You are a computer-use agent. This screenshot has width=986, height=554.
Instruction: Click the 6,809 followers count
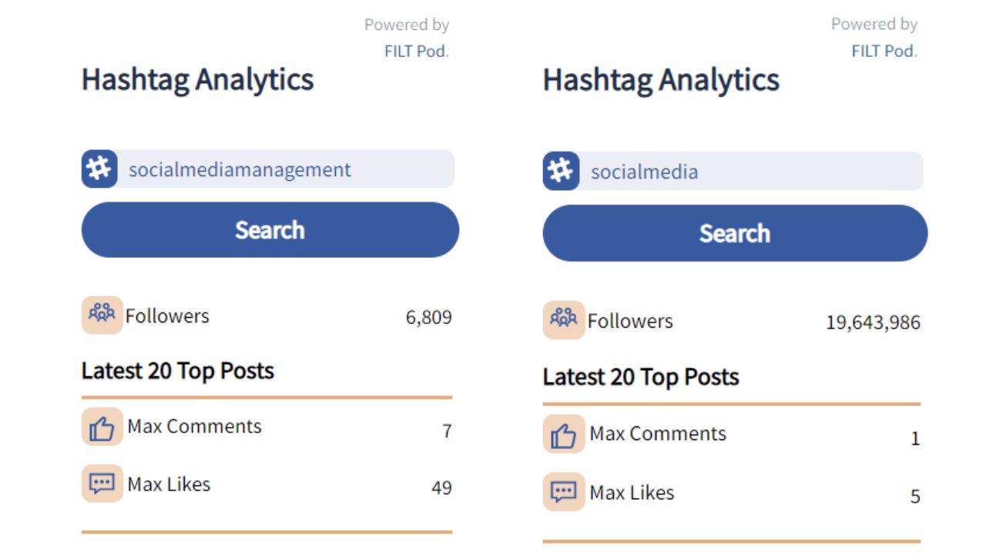[428, 317]
